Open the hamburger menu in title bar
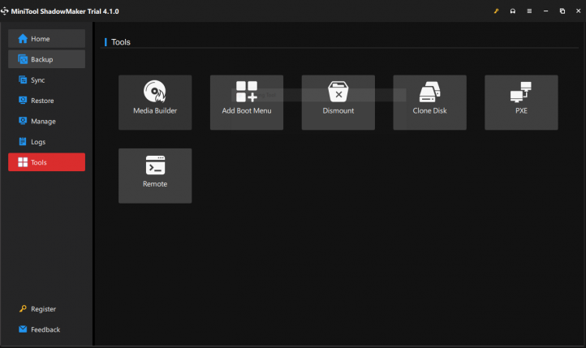The height and width of the screenshot is (348, 586). click(x=529, y=11)
